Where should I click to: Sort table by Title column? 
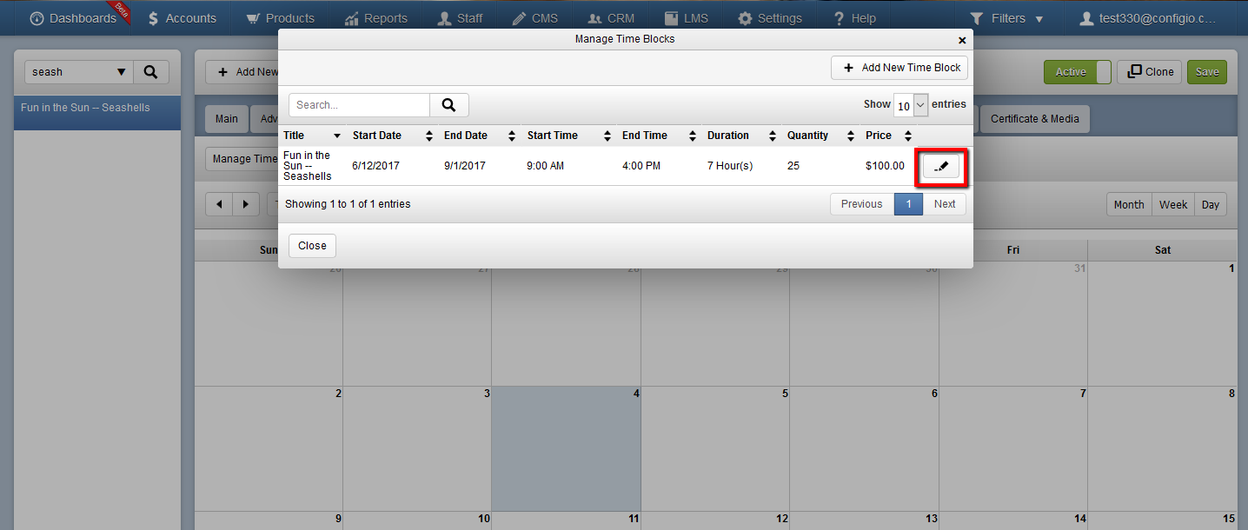313,136
